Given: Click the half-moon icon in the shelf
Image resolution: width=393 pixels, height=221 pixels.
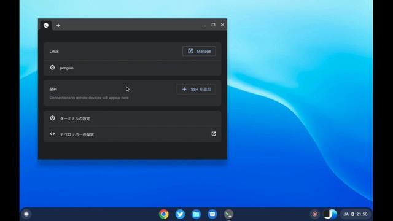Looking at the screenshot, I should click(330, 214).
